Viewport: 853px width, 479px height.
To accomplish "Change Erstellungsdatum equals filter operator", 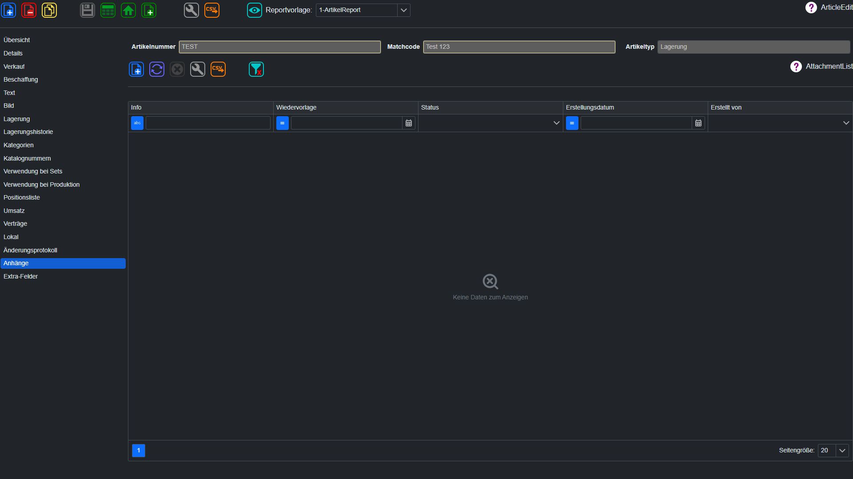I will [572, 123].
